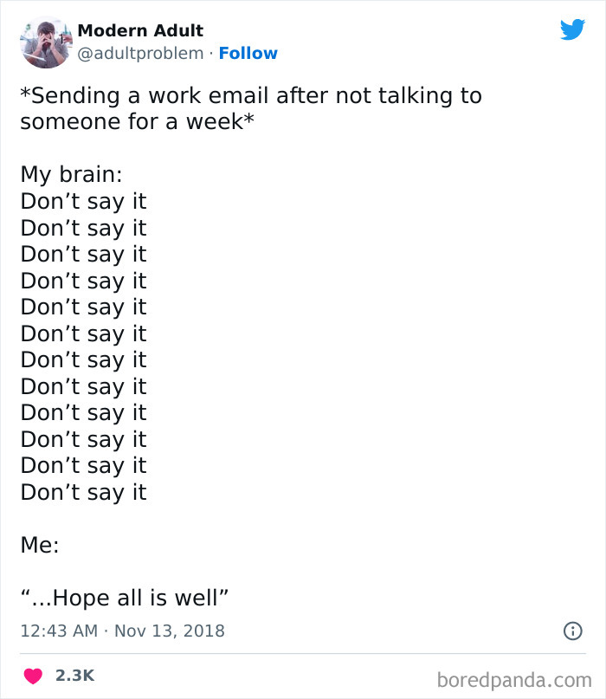Image resolution: width=606 pixels, height=699 pixels.
Task: Open account options from the profile image
Action: pyautogui.click(x=45, y=42)
